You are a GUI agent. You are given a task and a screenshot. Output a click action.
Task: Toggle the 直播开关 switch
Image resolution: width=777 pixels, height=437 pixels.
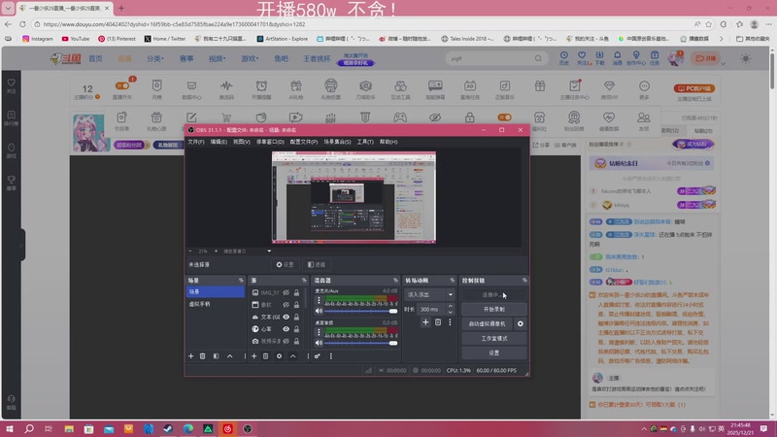pos(122,85)
